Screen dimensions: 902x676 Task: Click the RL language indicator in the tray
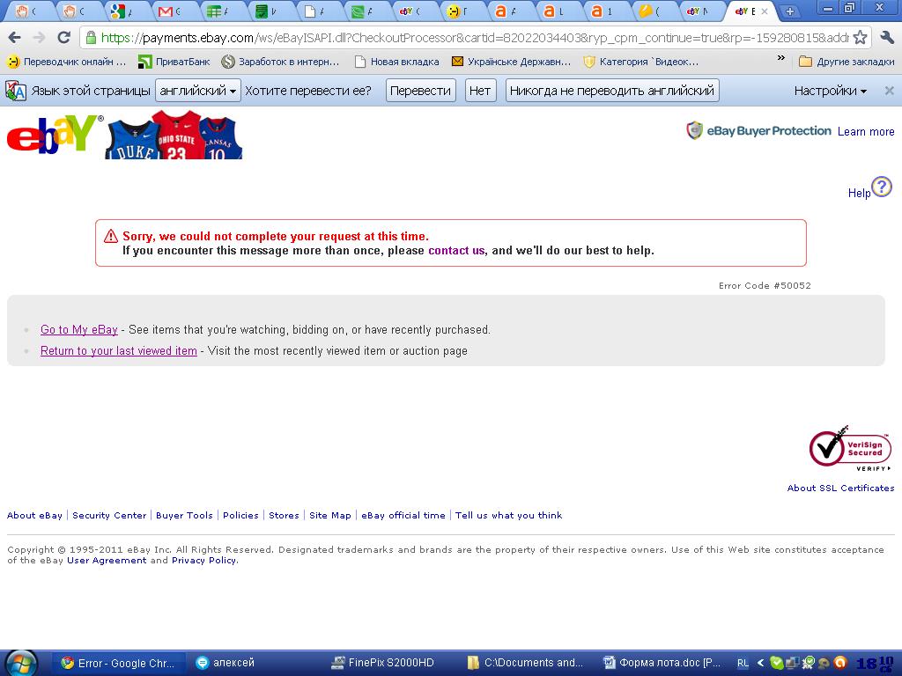click(x=743, y=664)
